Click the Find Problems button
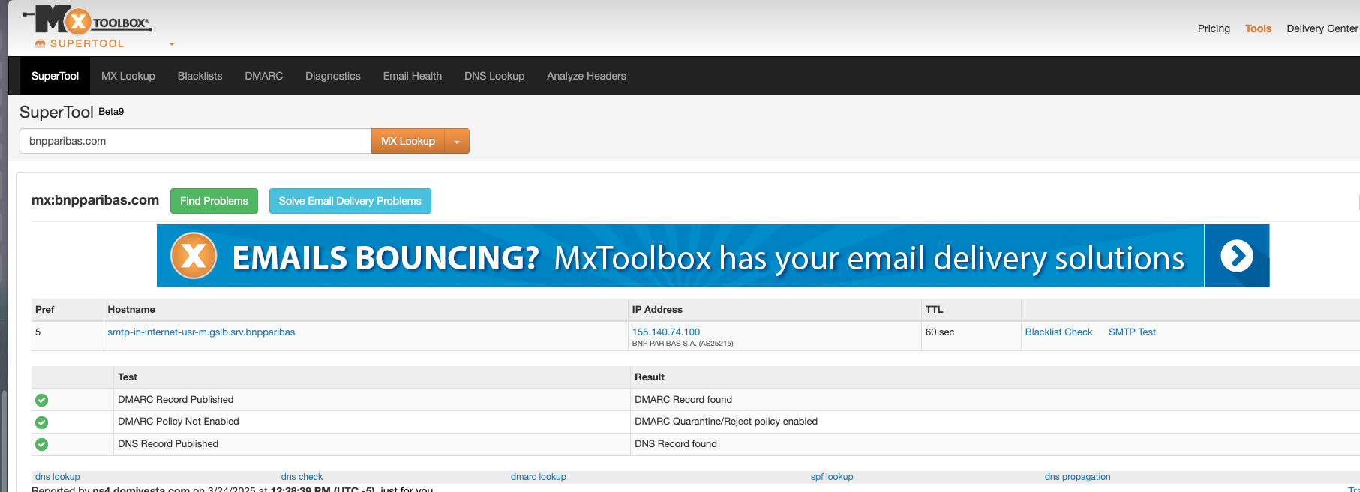This screenshot has width=1360, height=492. (214, 201)
